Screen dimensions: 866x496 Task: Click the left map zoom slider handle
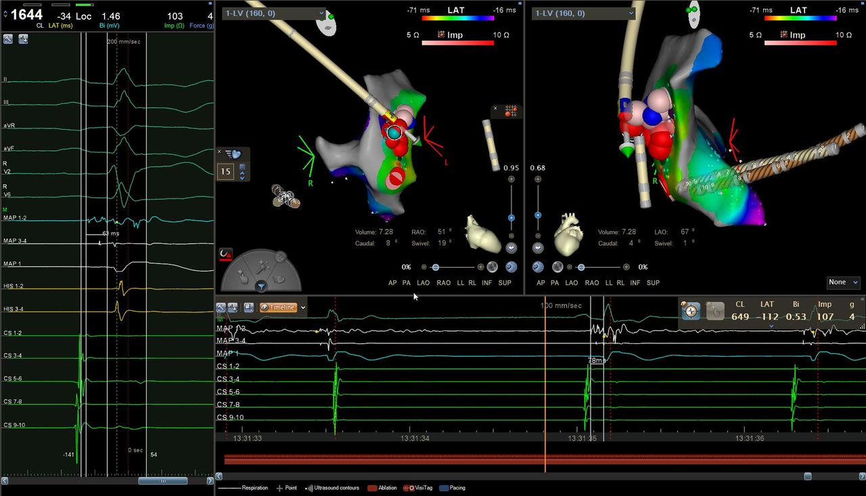pos(511,218)
